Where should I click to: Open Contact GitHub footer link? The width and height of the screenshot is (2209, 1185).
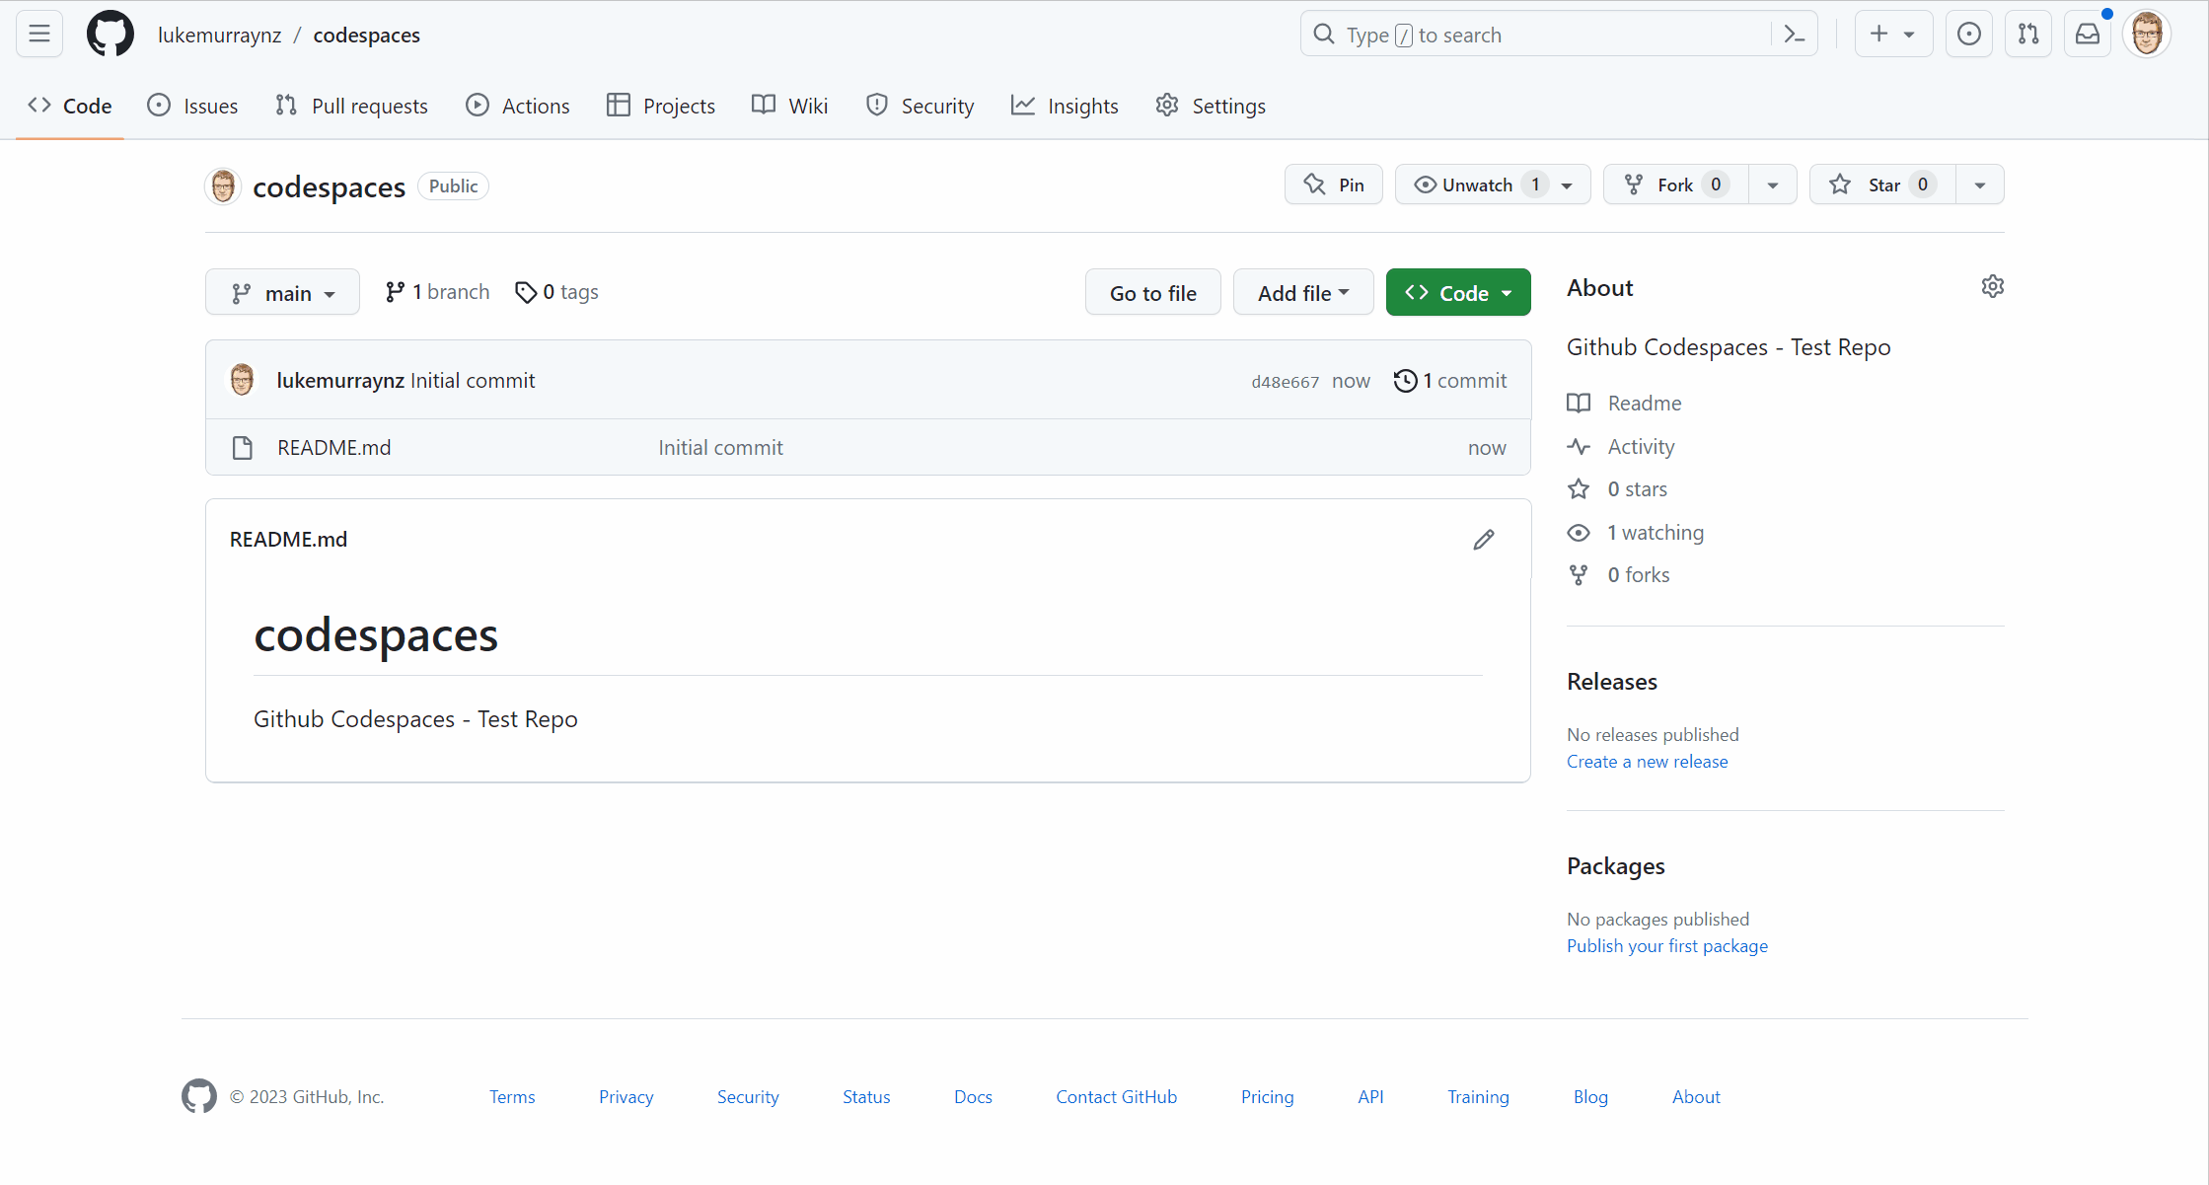[x=1116, y=1097]
